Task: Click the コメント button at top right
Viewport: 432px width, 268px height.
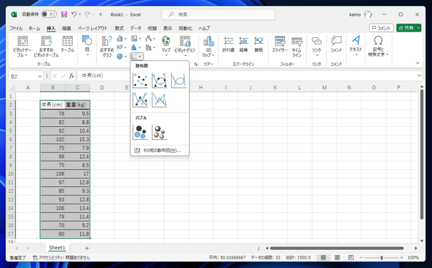Action: tap(381, 28)
